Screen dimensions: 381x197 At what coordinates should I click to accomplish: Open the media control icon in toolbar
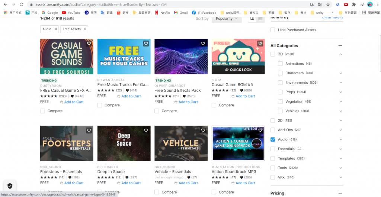tap(362, 4)
